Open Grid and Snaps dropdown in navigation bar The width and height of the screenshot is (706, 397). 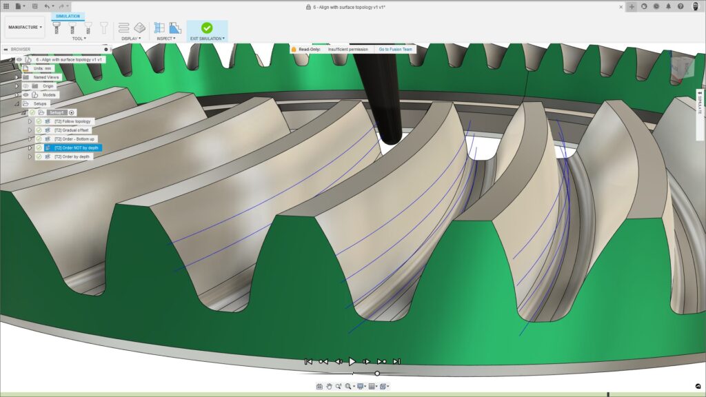point(373,386)
